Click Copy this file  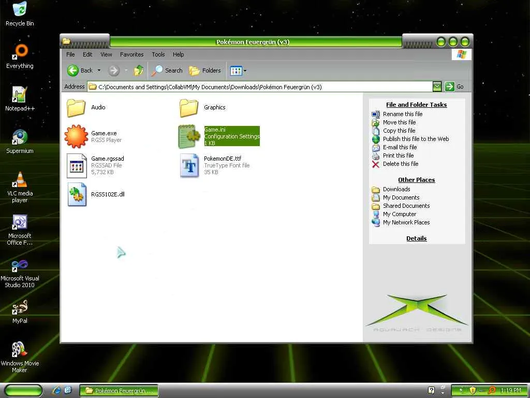[399, 131]
